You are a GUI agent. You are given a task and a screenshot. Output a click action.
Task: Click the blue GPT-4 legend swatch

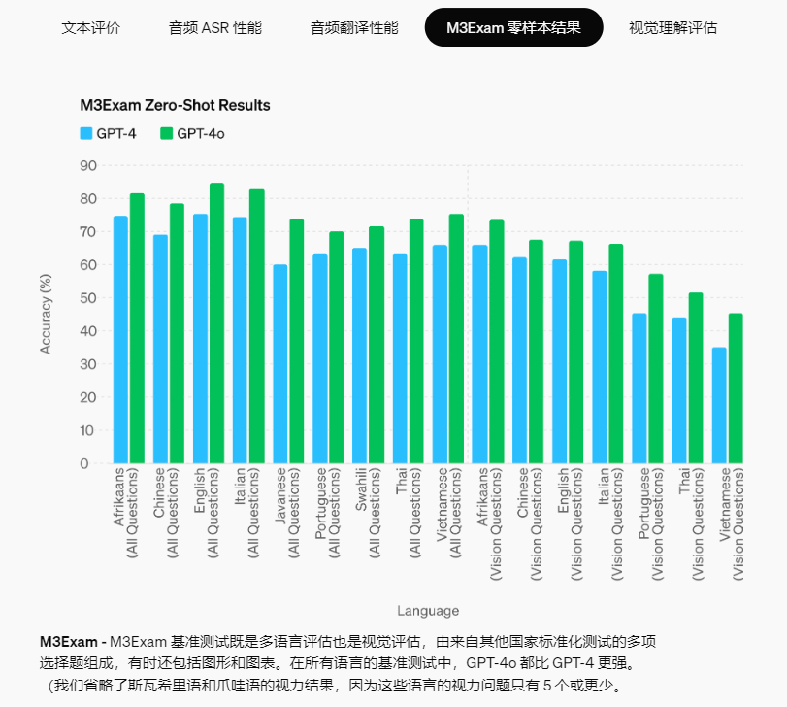coord(86,134)
